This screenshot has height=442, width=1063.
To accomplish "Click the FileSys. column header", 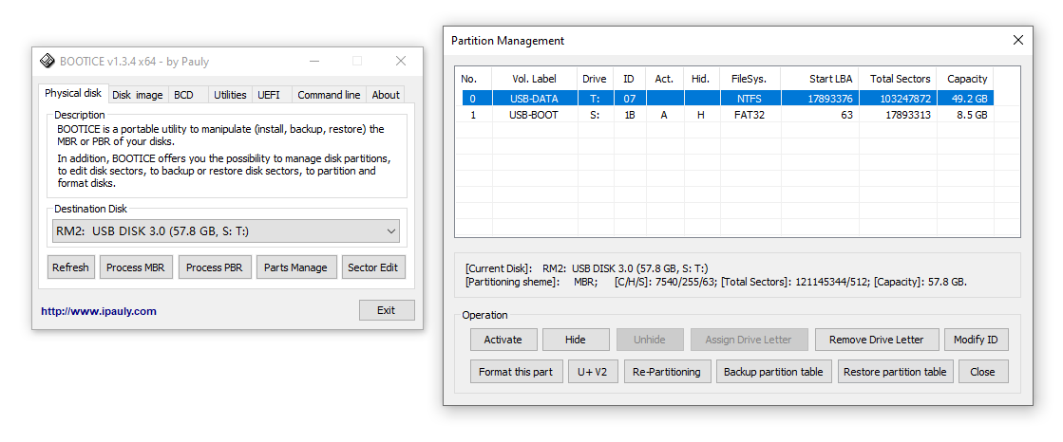I will tap(750, 79).
